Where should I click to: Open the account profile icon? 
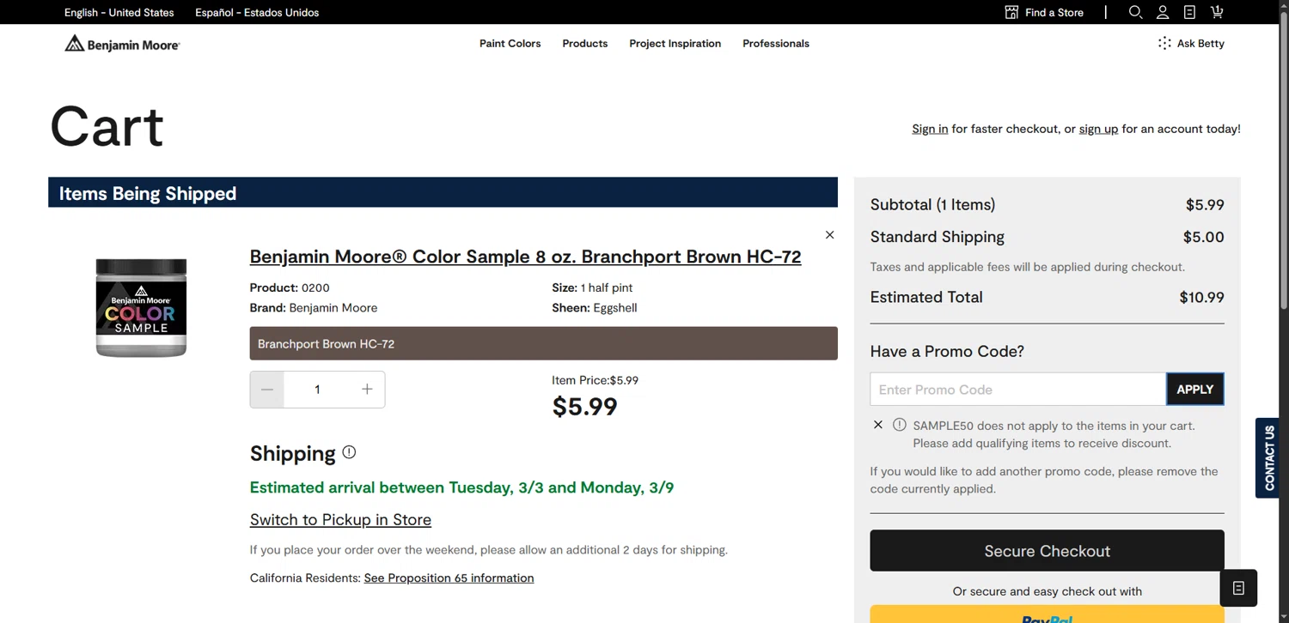coord(1163,12)
